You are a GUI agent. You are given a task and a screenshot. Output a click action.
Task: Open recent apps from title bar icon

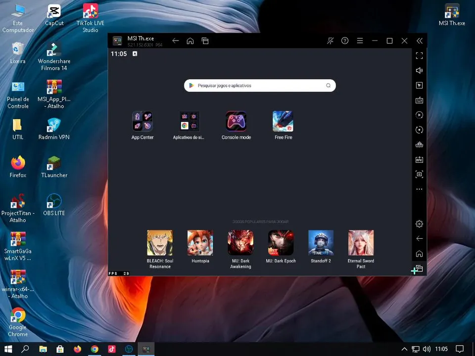[x=205, y=41]
